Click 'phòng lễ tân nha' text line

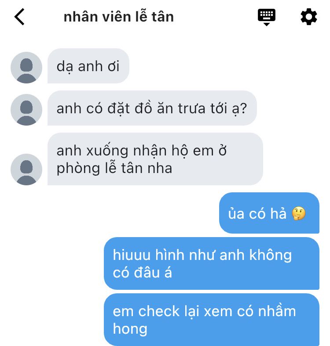pyautogui.click(x=114, y=168)
